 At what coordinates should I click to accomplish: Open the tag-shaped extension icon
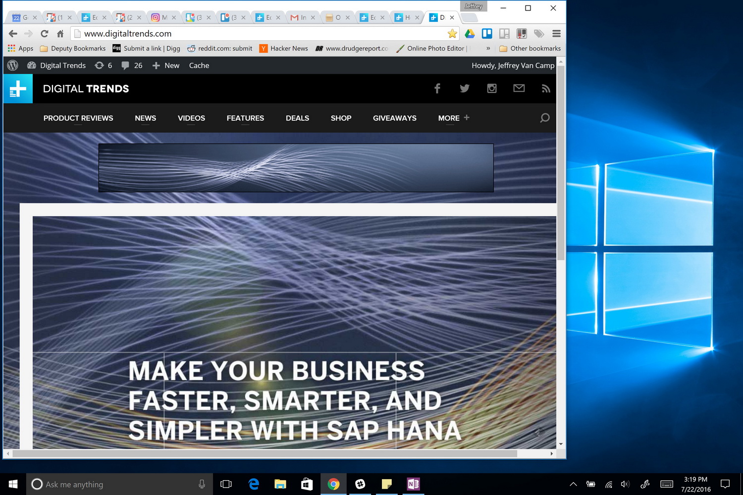click(x=539, y=34)
